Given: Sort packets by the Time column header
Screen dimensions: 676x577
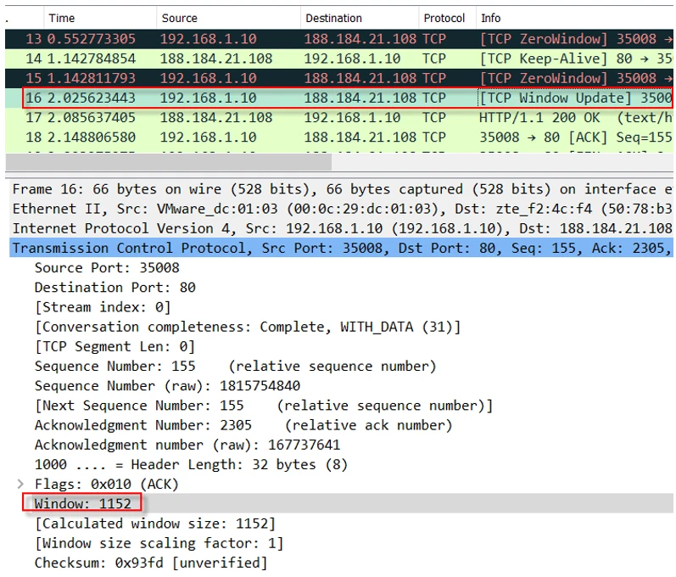Looking at the screenshot, I should tap(62, 18).
